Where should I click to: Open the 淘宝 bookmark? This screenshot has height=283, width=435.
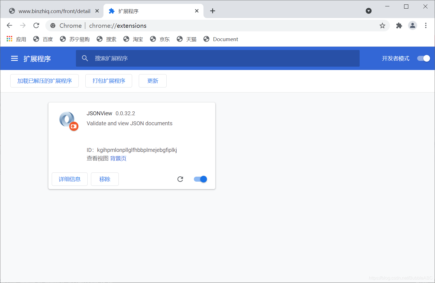tap(133, 39)
